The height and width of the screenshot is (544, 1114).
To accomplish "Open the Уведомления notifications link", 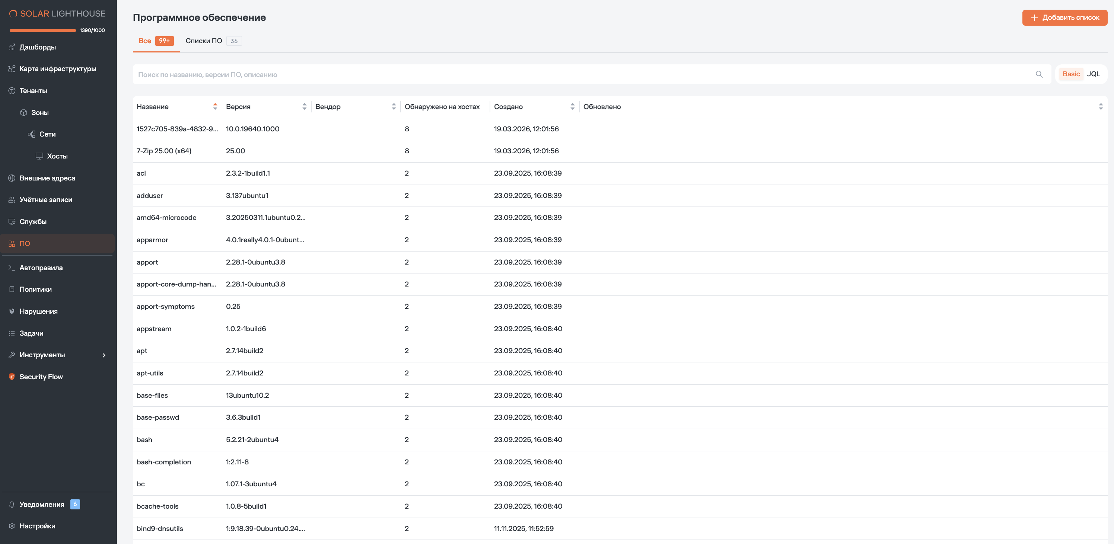I will pyautogui.click(x=42, y=504).
